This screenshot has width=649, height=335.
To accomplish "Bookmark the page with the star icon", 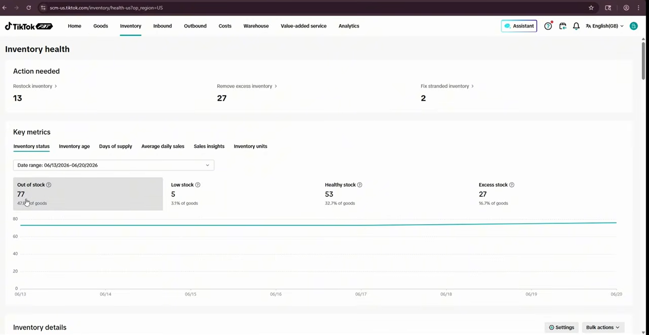I will tap(591, 8).
